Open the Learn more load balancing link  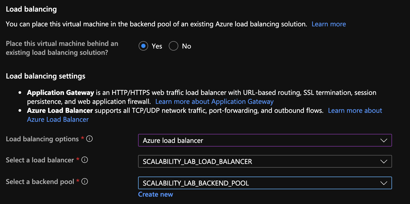[329, 24]
